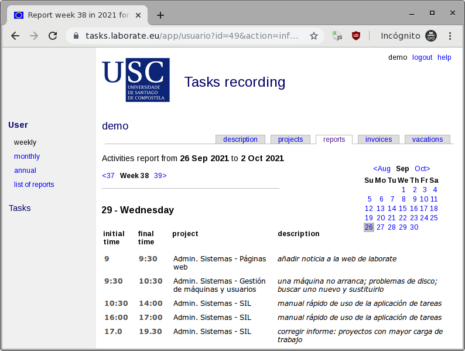The image size is (465, 351).
Task: Click the uBlock shield extension icon
Action: pyautogui.click(x=355, y=36)
